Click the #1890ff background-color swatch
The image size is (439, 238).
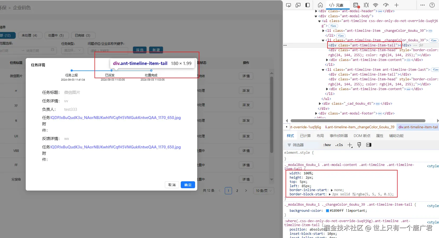pyautogui.click(x=328, y=211)
